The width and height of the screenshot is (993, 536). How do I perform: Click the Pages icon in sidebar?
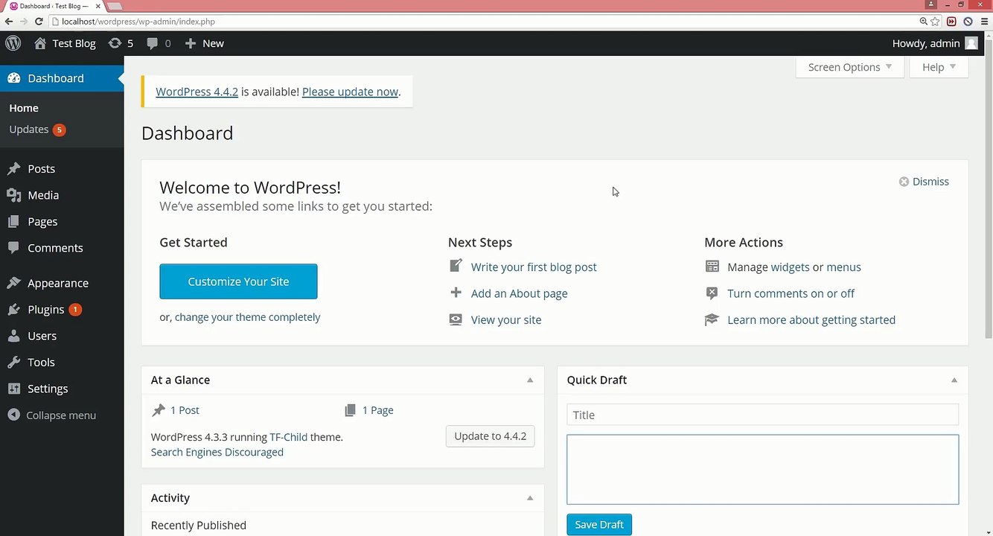(13, 222)
